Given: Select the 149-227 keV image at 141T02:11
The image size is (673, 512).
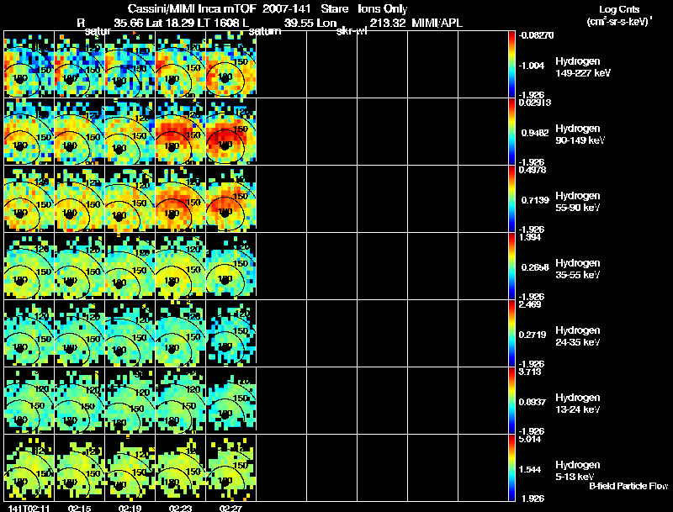Looking at the screenshot, I should click(x=29, y=65).
